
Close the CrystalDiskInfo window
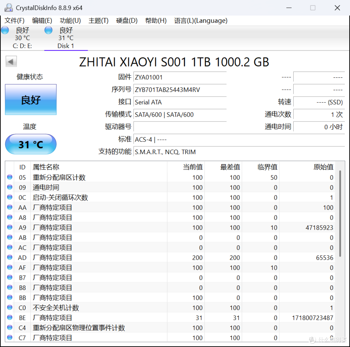[337, 8]
